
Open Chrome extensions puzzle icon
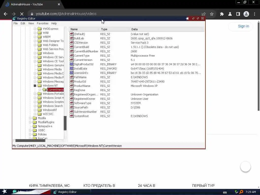pos(222,14)
